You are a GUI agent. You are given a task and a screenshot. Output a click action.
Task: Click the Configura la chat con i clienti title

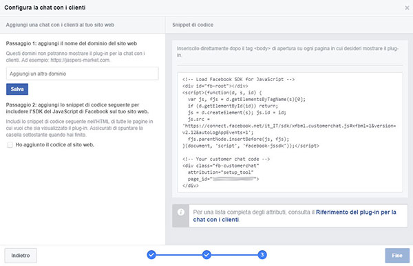point(45,8)
